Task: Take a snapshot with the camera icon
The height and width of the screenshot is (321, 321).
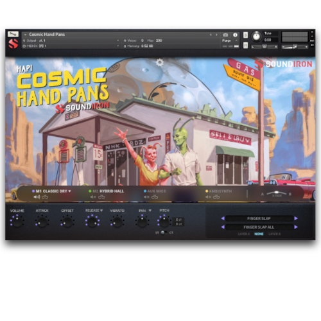Action: [x=225, y=35]
